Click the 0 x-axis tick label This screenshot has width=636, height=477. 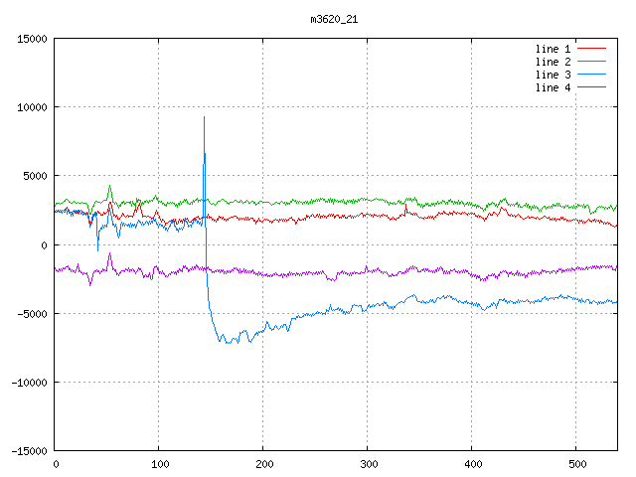55,463
